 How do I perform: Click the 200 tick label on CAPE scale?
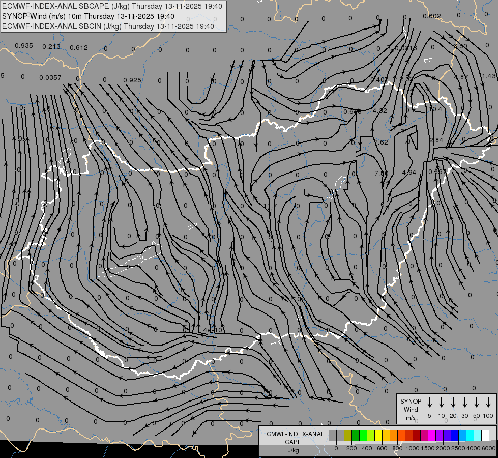coord(351,448)
